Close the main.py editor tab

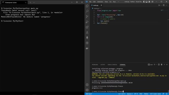(x=101, y=5)
